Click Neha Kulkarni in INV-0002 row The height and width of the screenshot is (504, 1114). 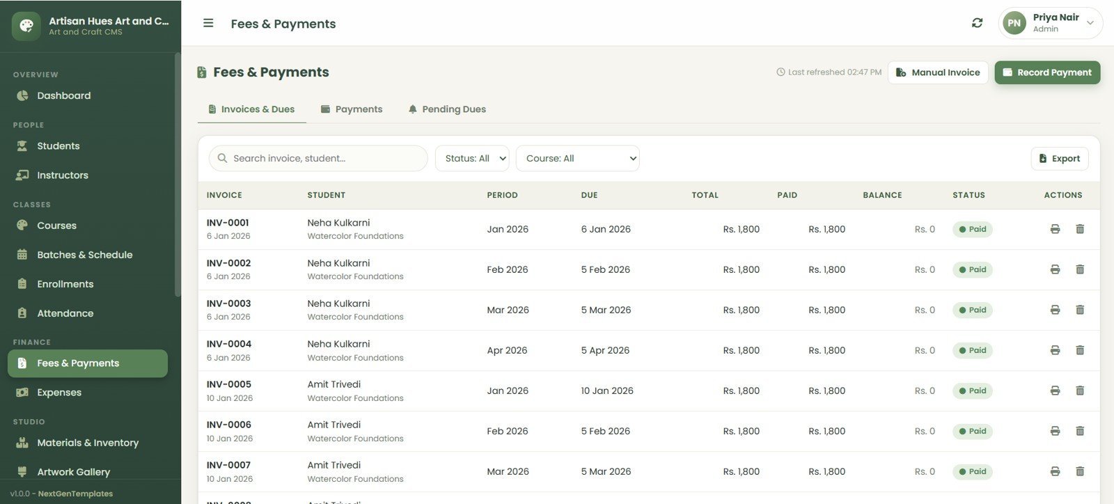338,263
